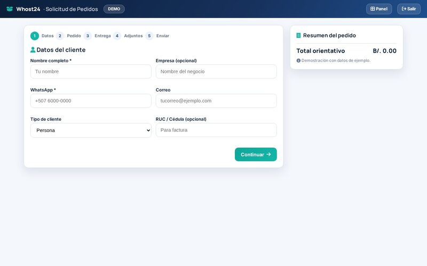
Task: Click the Whost24 brand name
Action: (x=28, y=9)
